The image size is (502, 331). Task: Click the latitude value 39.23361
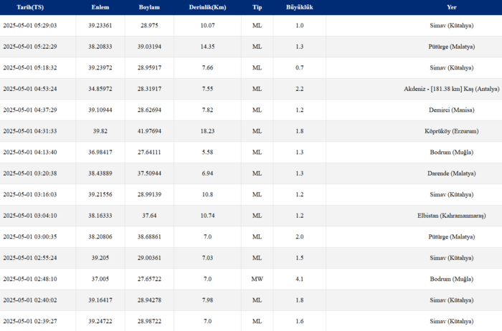pyautogui.click(x=100, y=26)
